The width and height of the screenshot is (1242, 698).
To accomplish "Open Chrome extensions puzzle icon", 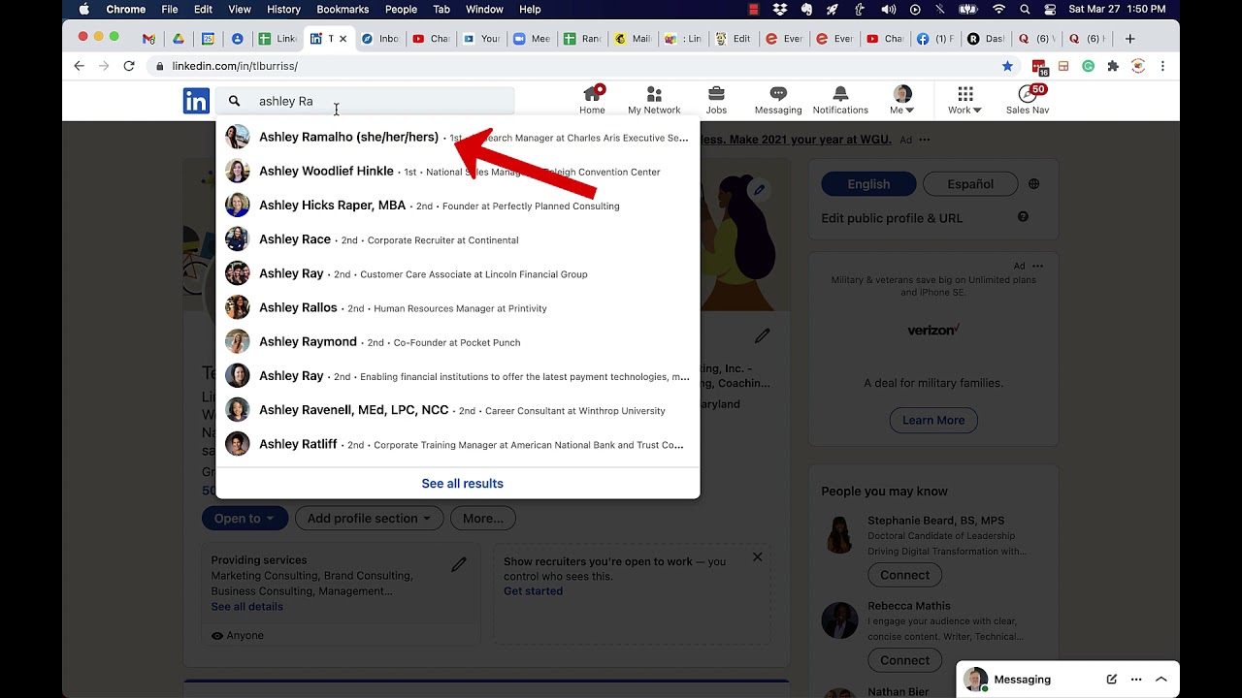I will coord(1113,66).
